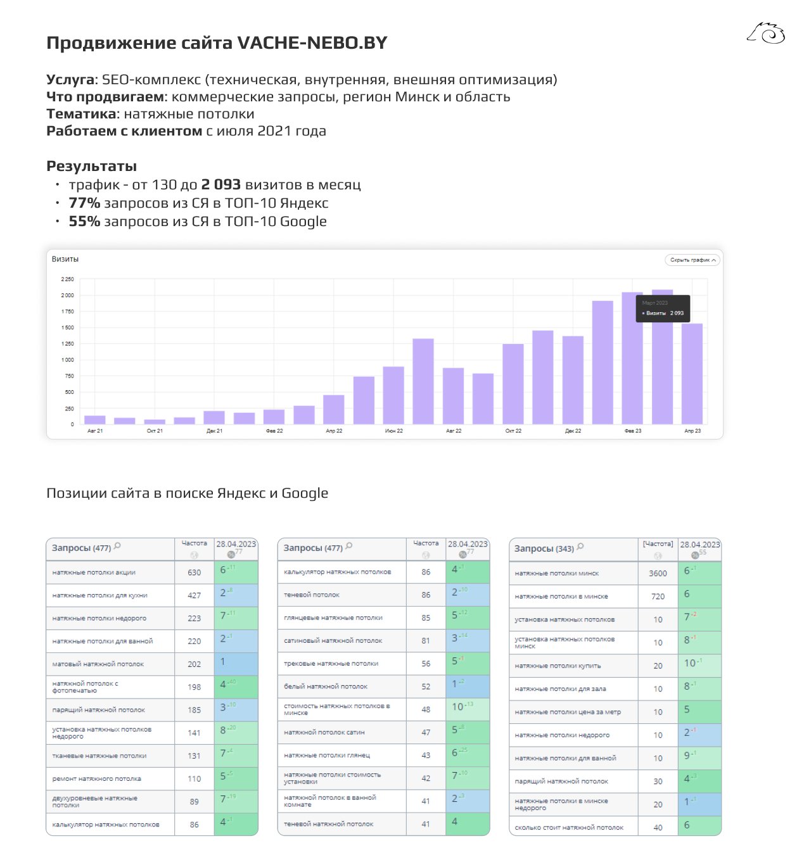Screen dimensions: 811x867
Task: Click the Авг 21 bar in Визиты chart
Action: [95, 420]
